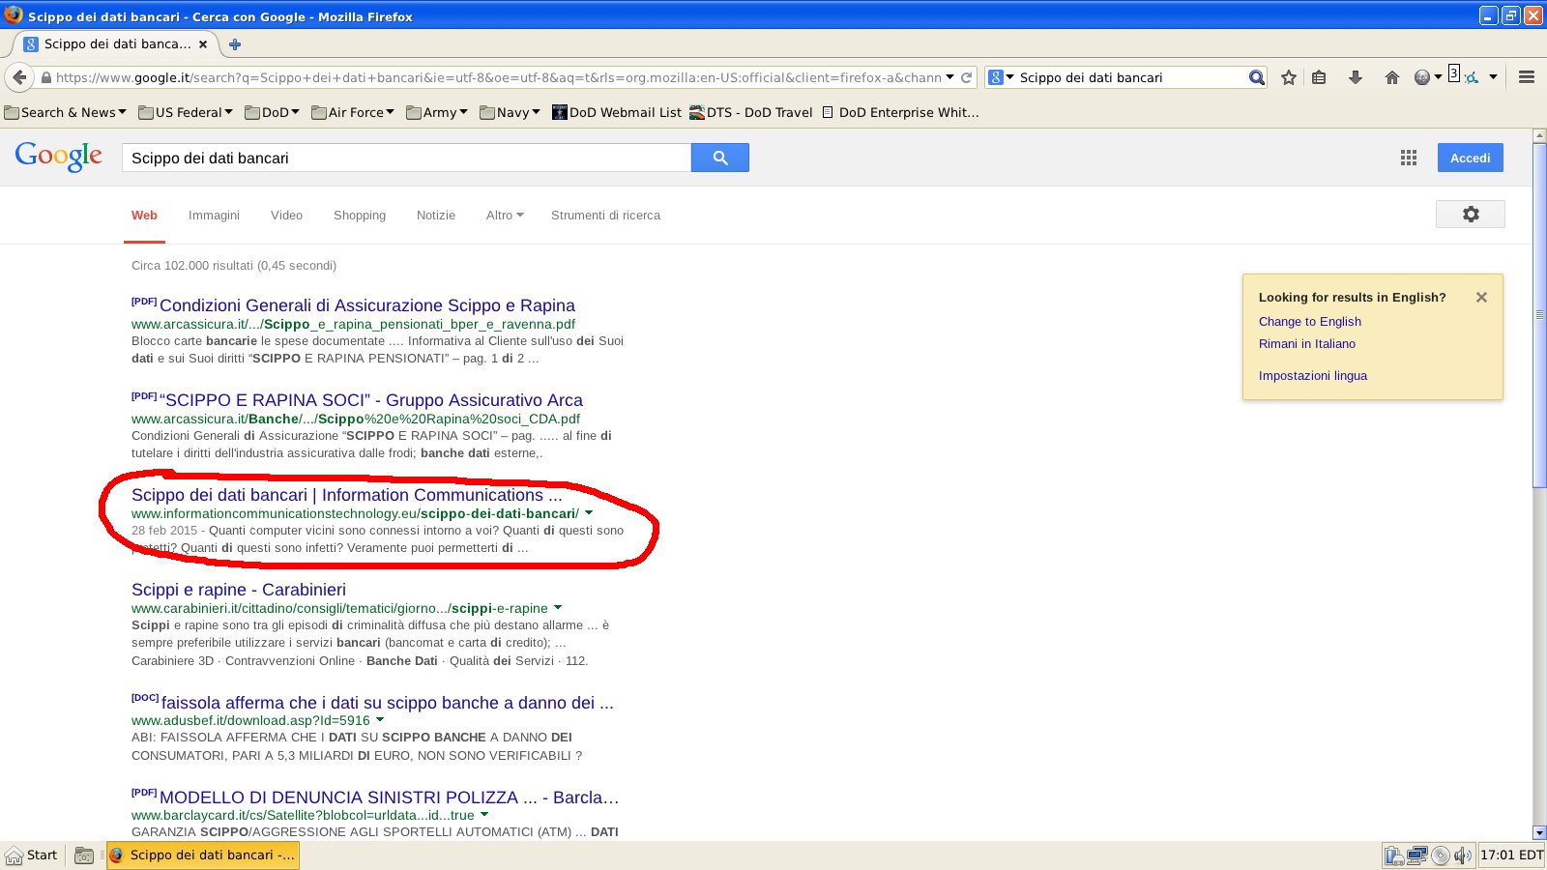Switch to the Notizie tab
Image resolution: width=1547 pixels, height=870 pixels.
(436, 216)
